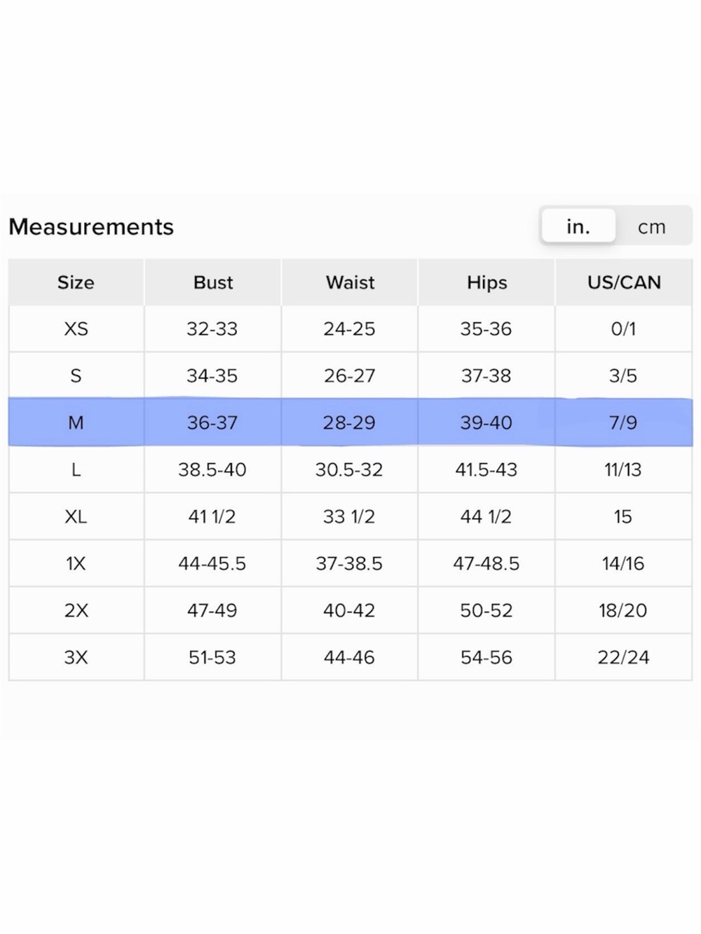The width and height of the screenshot is (701, 934).
Task: Select the 2X size label
Action: pyautogui.click(x=76, y=611)
